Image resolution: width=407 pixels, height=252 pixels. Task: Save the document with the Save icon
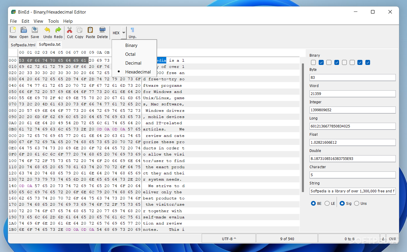pos(35,32)
